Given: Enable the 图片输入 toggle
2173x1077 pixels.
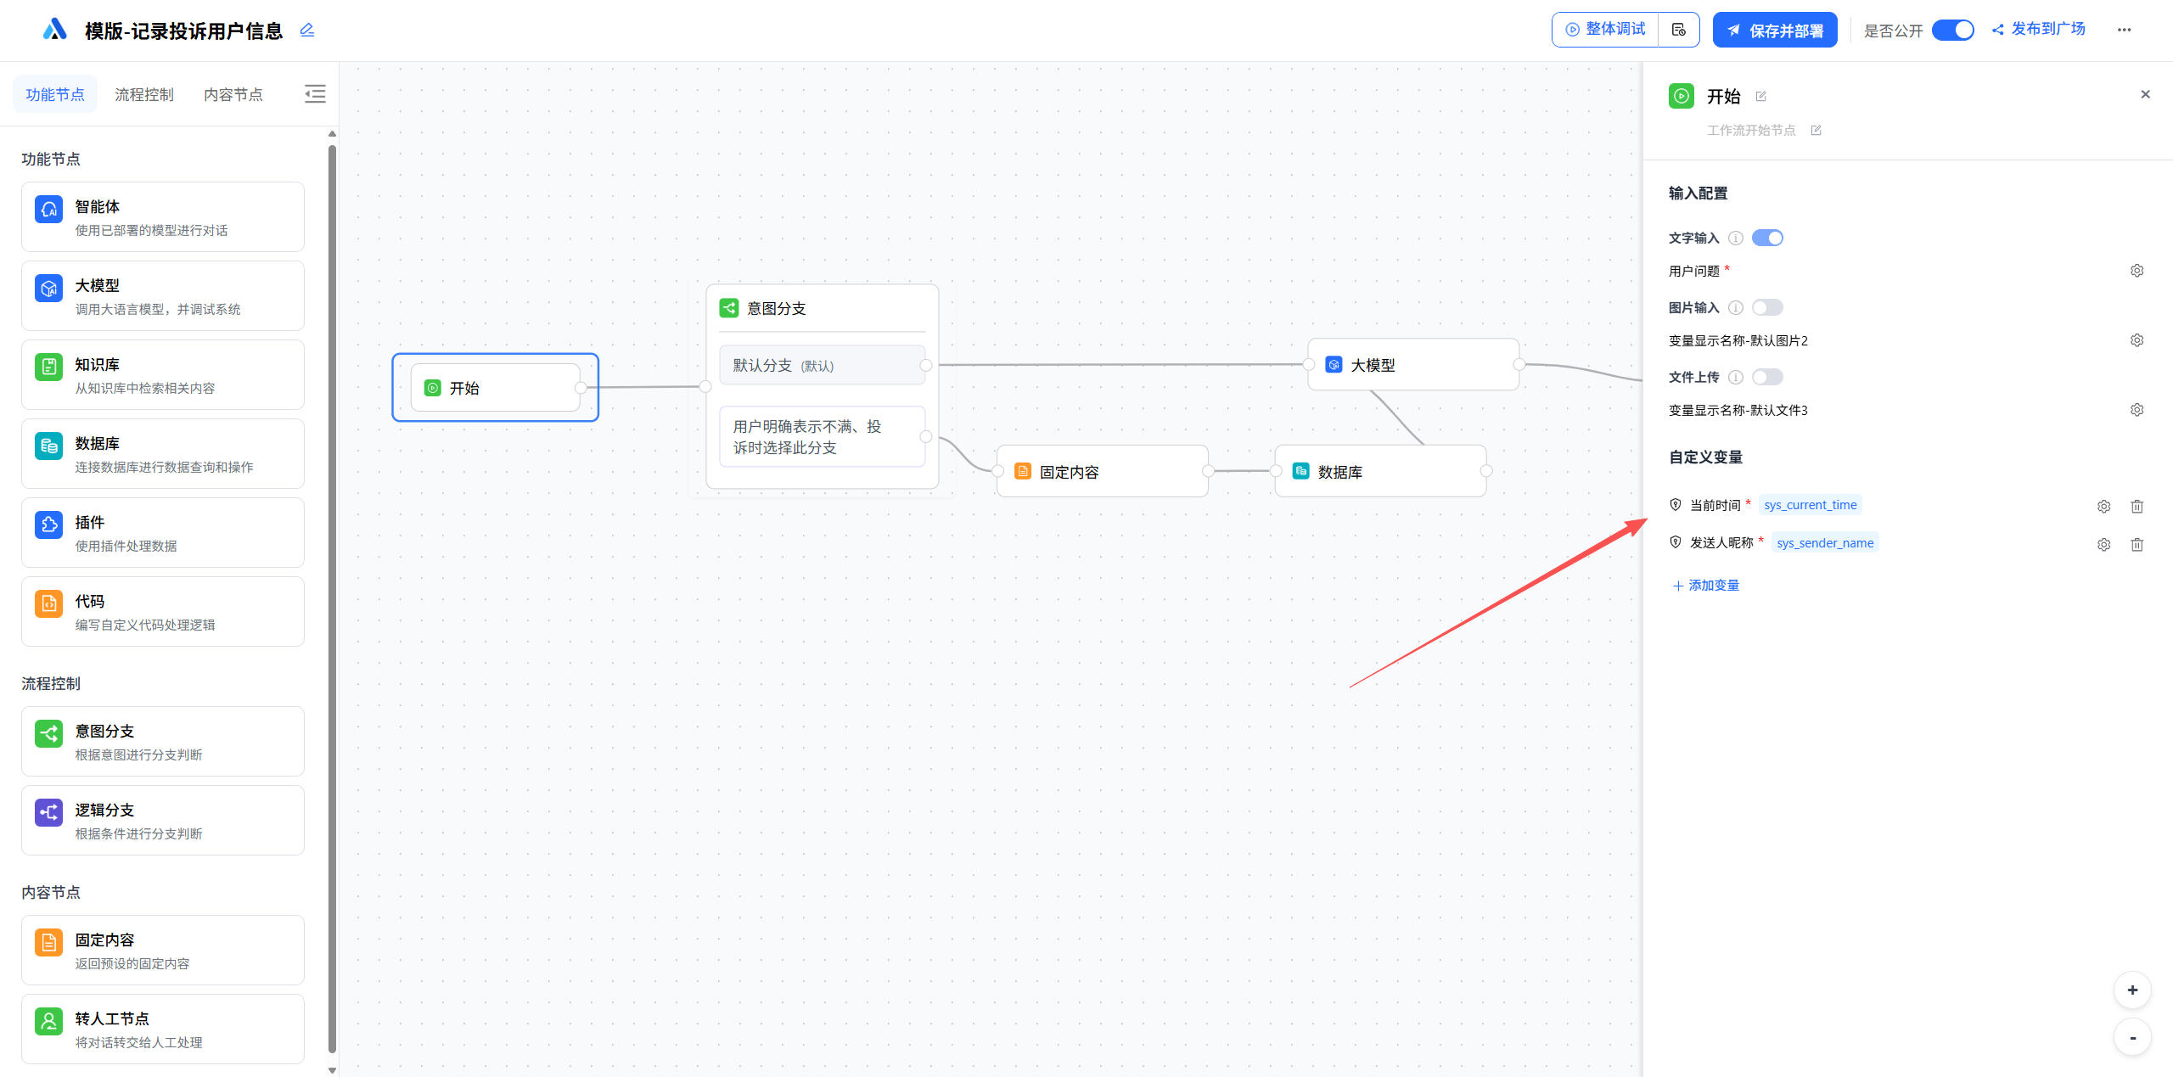Looking at the screenshot, I should click(1767, 307).
